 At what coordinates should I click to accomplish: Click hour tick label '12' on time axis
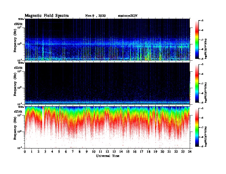coord(107,152)
